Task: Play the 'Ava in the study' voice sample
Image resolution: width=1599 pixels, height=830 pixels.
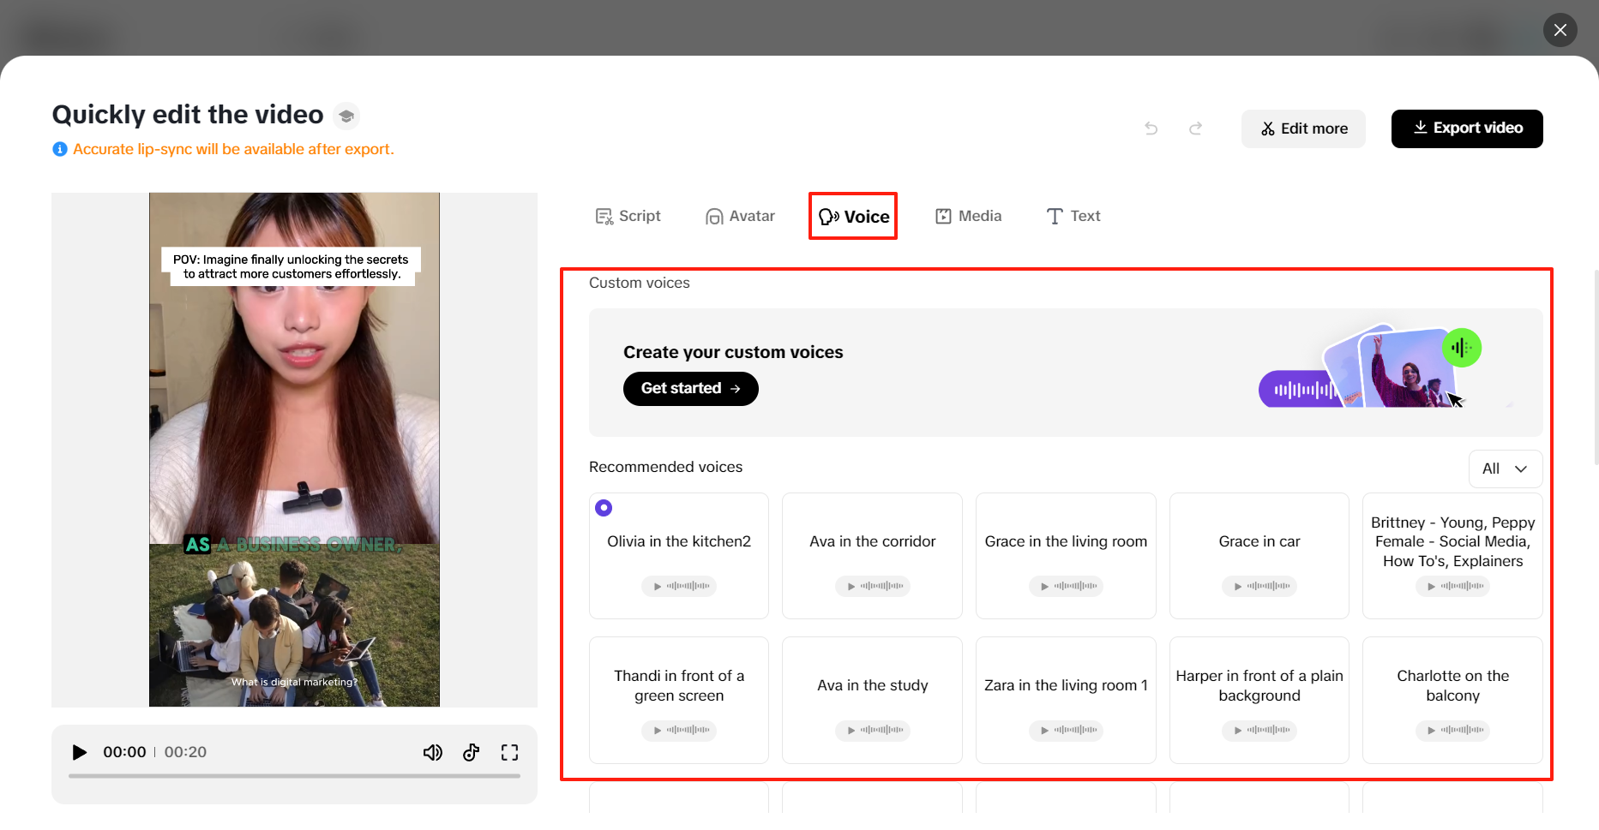Action: tap(872, 731)
